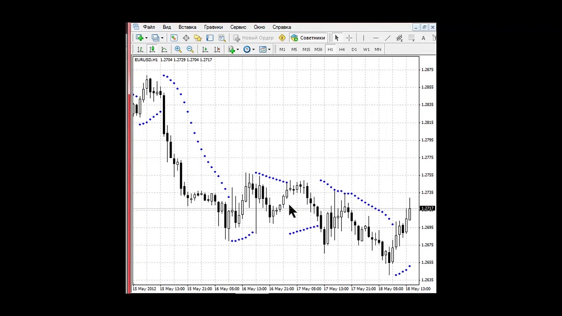Expand the Profiles dropdown arrow
The width and height of the screenshot is (562, 316).
[162, 38]
